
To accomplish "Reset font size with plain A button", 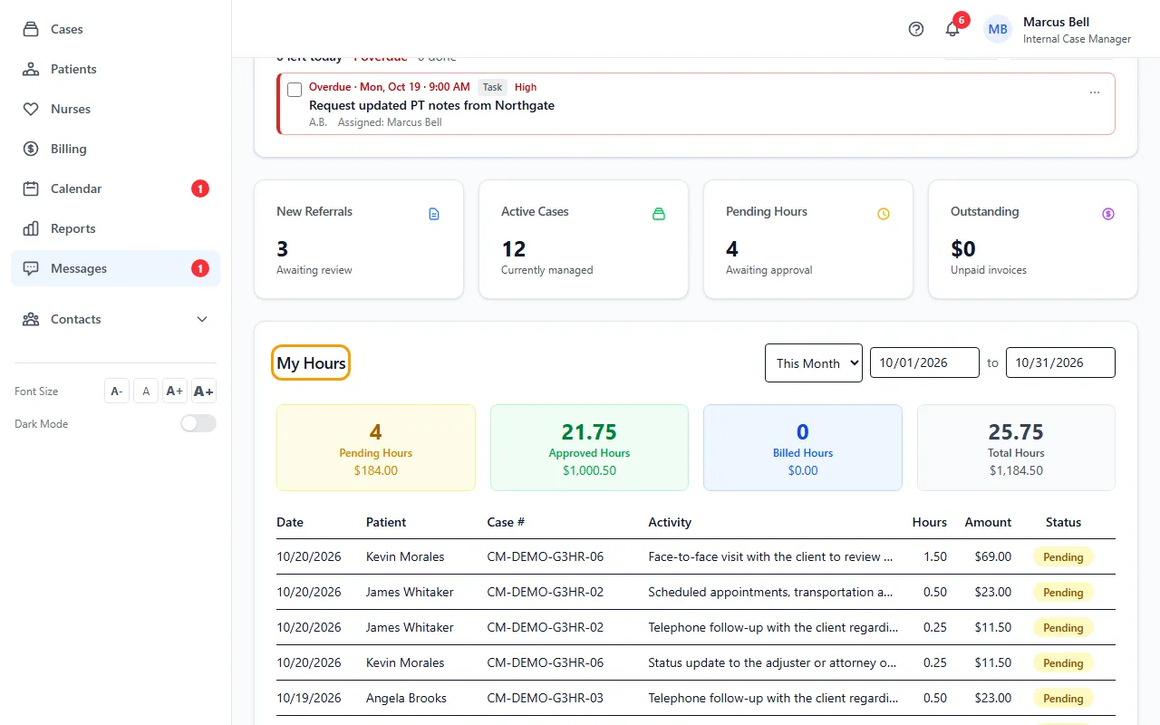I will point(146,391).
